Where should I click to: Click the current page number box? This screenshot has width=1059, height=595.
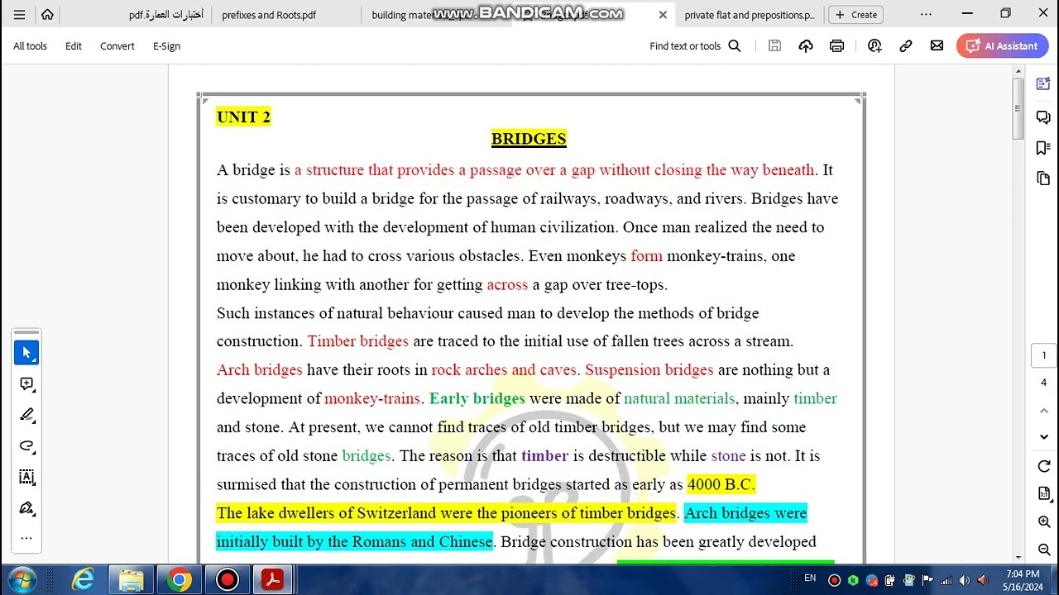click(1044, 355)
